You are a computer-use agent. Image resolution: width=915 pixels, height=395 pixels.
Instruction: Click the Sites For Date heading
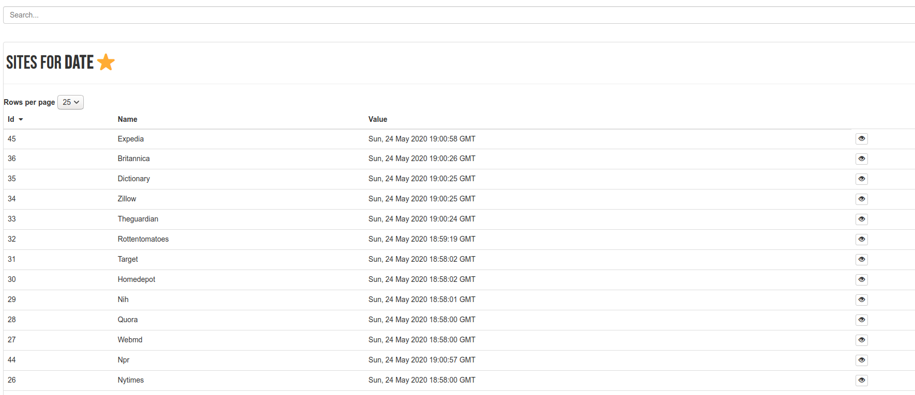[x=50, y=62]
